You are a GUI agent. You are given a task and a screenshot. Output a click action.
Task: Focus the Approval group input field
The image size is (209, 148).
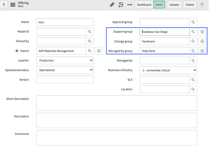(165, 22)
